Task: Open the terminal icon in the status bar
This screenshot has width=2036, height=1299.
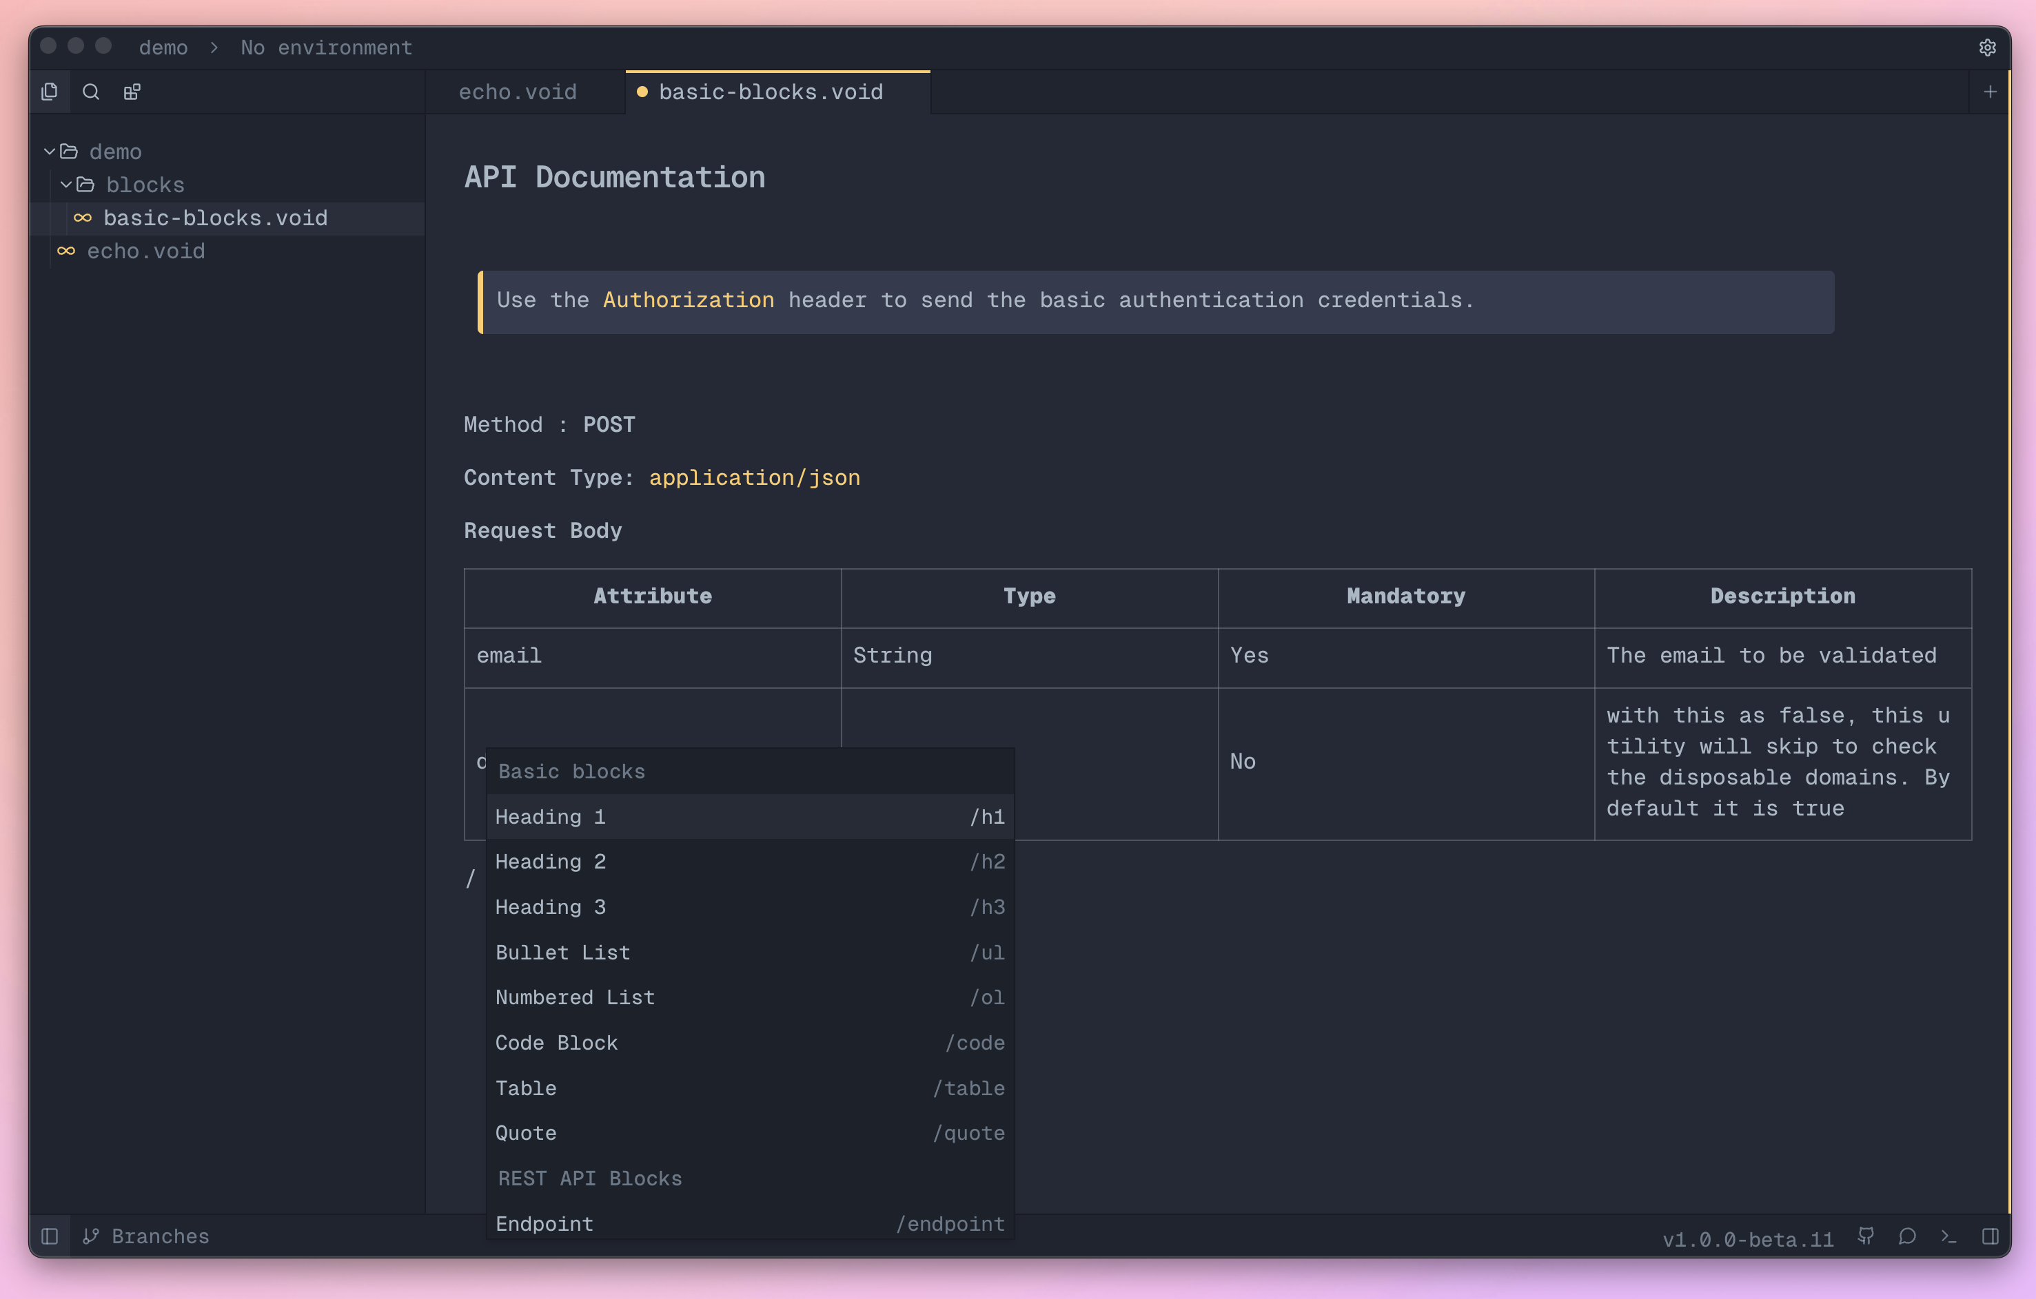Action: [x=1950, y=1236]
